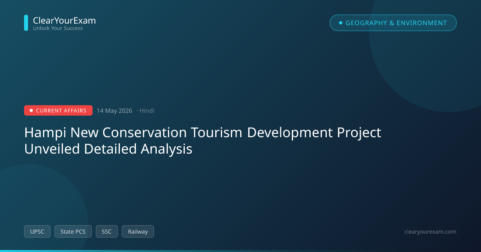
Task: Open the Hampi Conservation Tourism headline
Action: (x=202, y=140)
